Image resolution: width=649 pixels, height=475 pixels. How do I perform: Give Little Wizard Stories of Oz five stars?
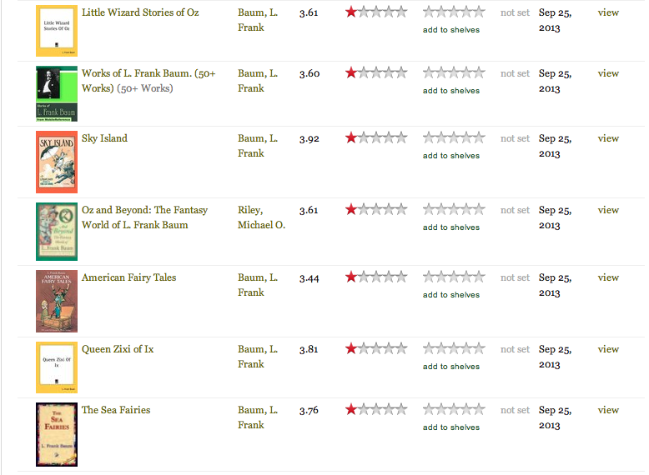tap(479, 12)
